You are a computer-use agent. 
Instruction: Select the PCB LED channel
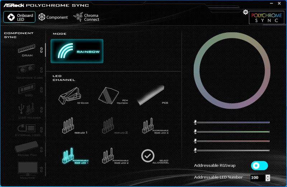click(x=152, y=95)
